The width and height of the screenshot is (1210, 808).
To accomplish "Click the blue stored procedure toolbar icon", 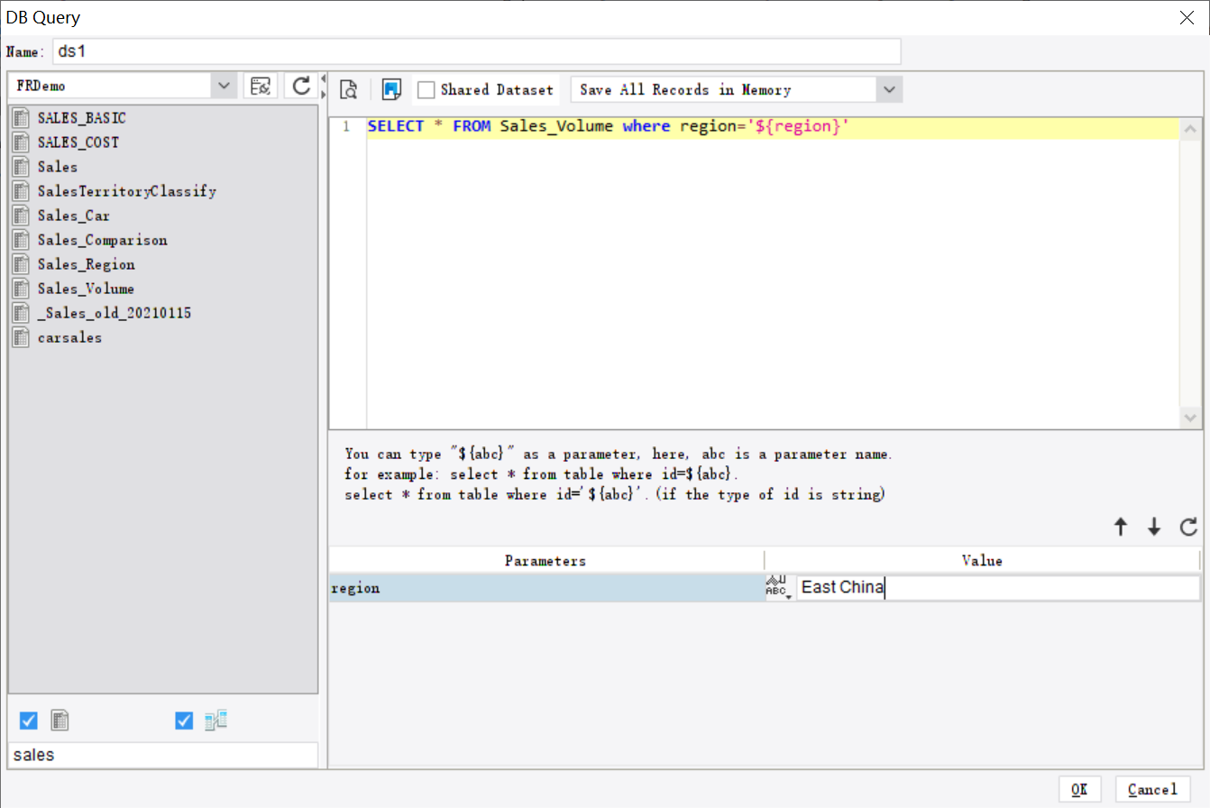I will 391,89.
